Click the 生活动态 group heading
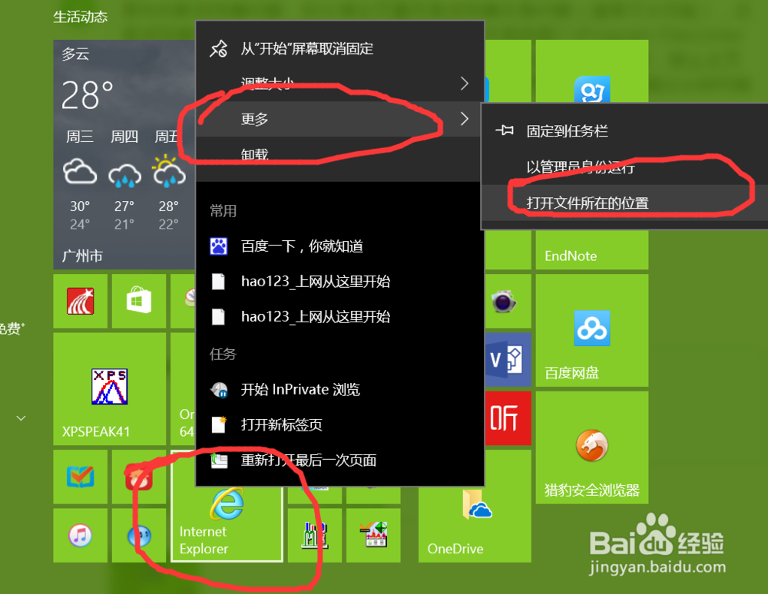768x594 pixels. click(81, 17)
